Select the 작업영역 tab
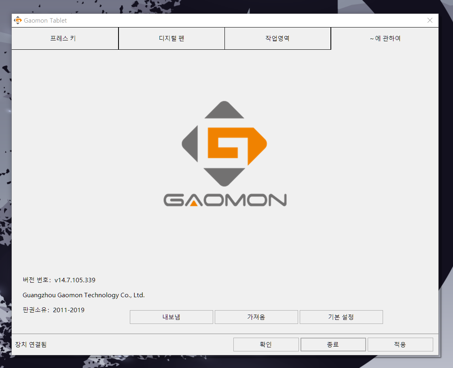 coord(277,38)
